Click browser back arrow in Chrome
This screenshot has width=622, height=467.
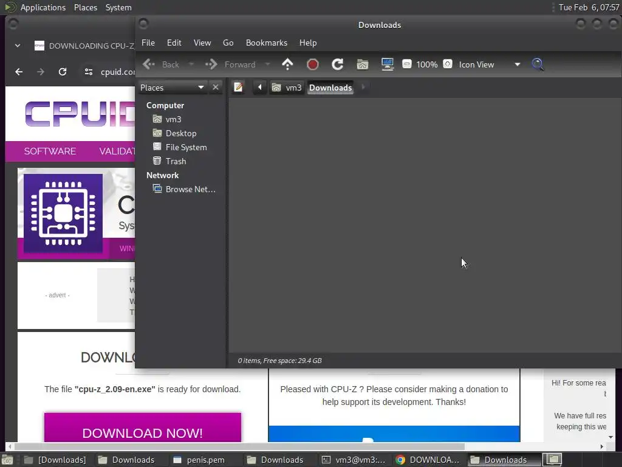pyautogui.click(x=19, y=72)
